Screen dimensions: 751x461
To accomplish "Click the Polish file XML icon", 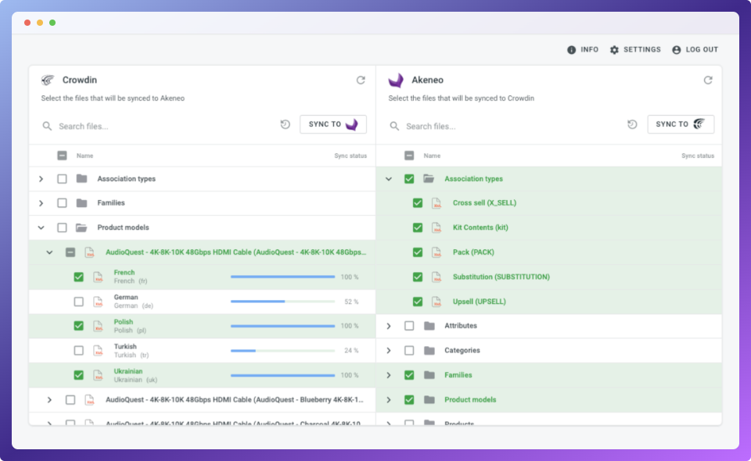I will tap(99, 326).
